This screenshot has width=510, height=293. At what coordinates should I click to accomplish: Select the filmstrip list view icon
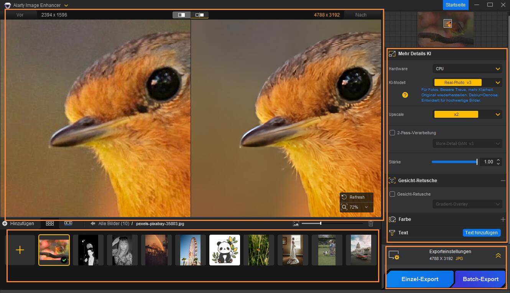pos(68,223)
